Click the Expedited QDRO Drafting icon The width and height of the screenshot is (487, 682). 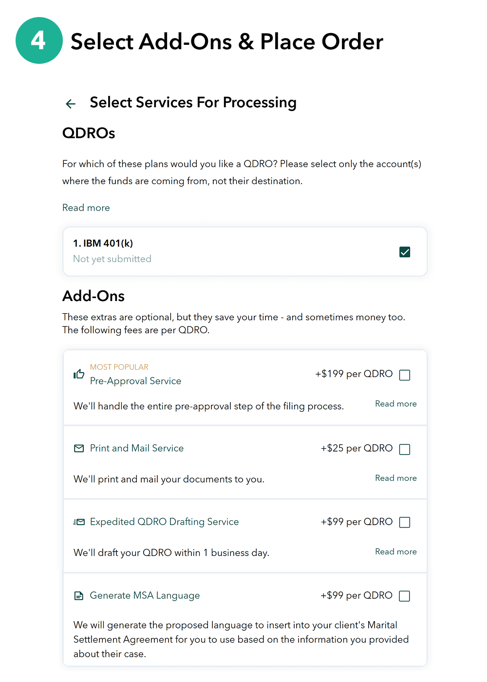[79, 522]
